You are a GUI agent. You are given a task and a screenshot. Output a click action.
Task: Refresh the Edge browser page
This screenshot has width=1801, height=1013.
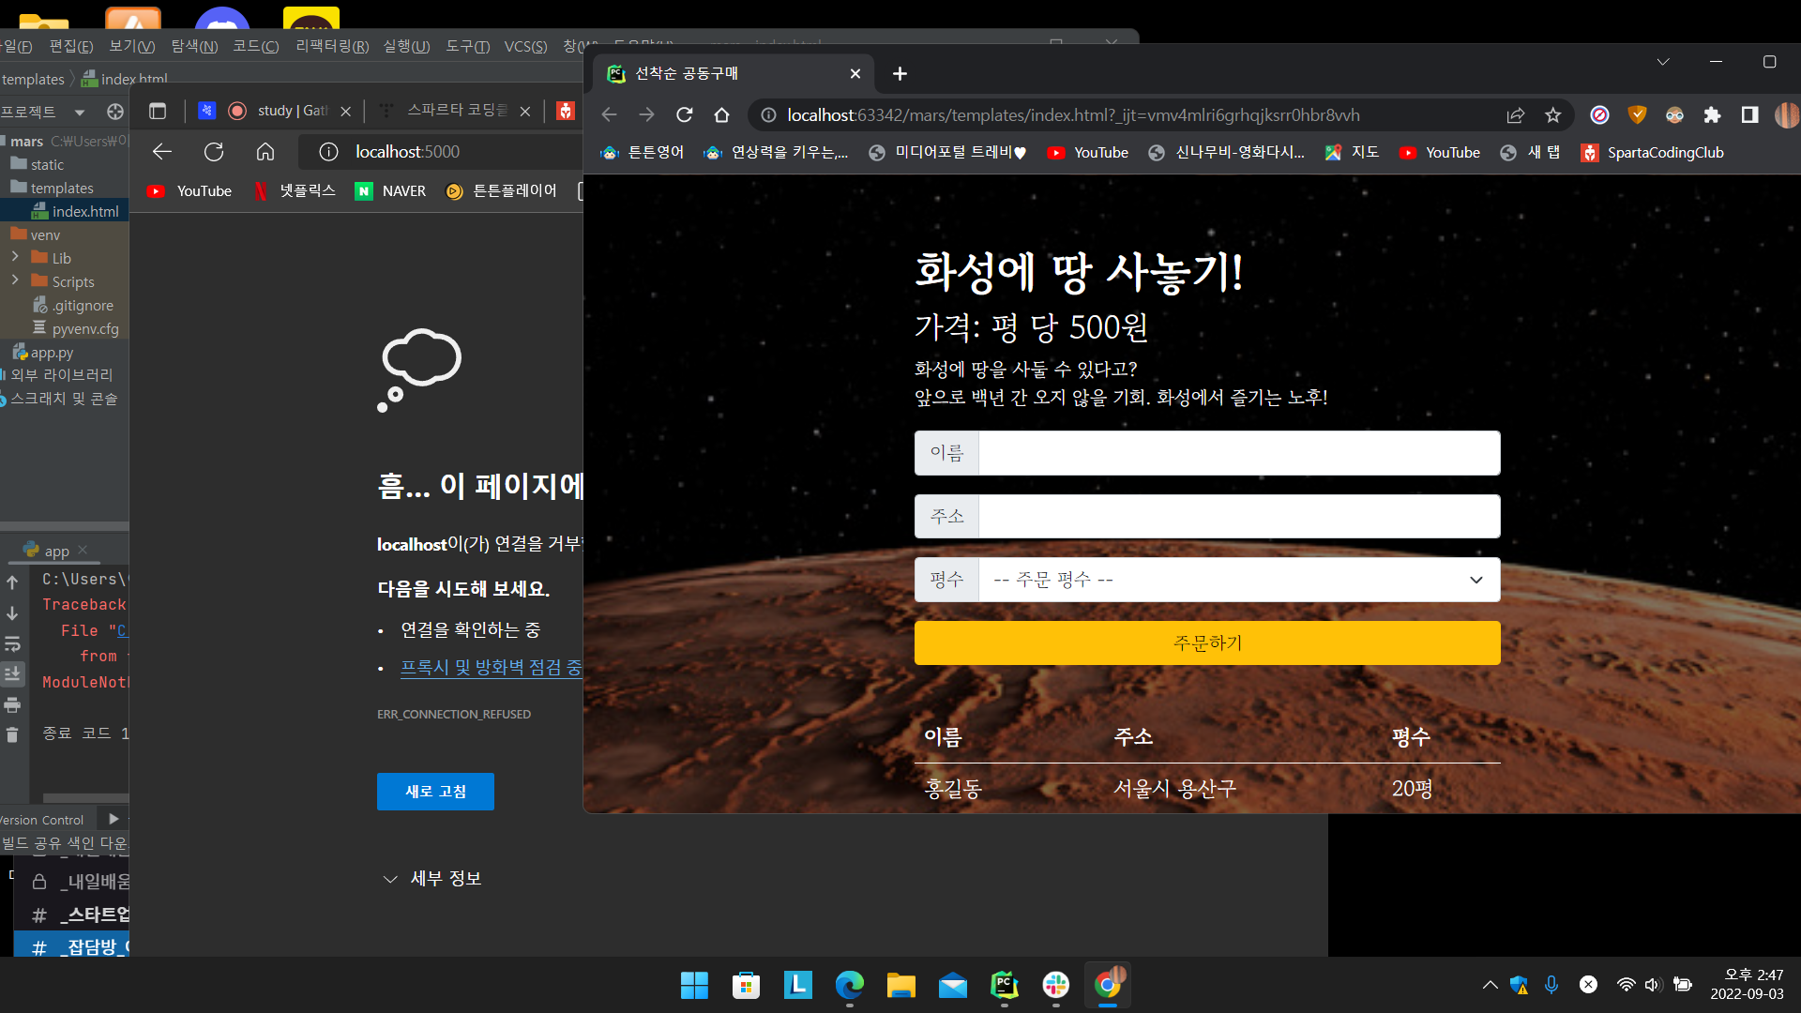(x=214, y=152)
